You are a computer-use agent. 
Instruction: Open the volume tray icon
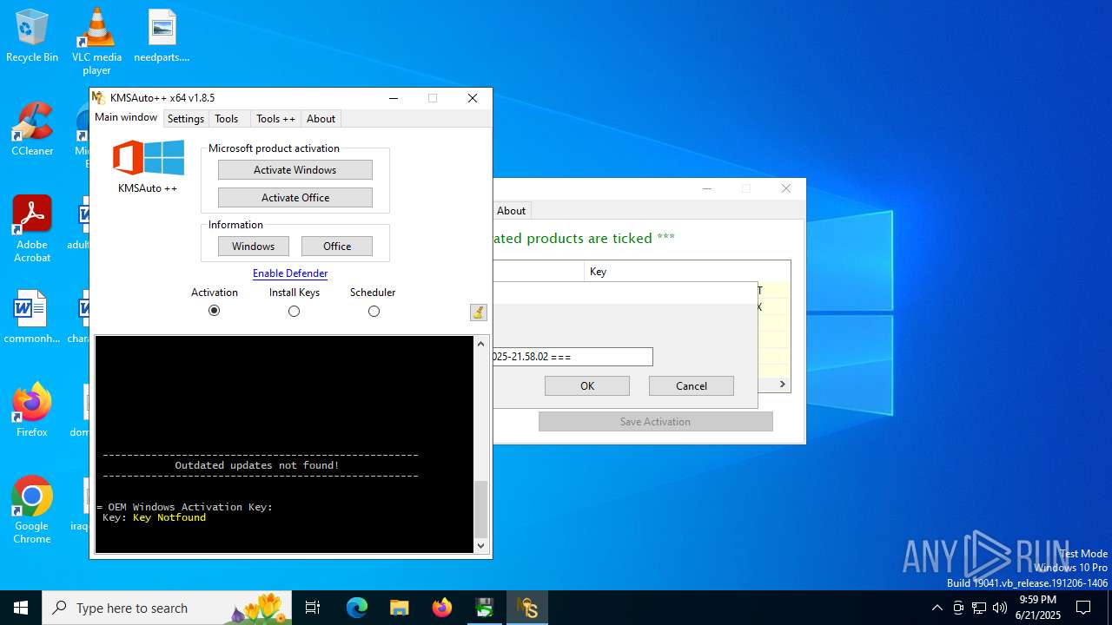(1000, 608)
